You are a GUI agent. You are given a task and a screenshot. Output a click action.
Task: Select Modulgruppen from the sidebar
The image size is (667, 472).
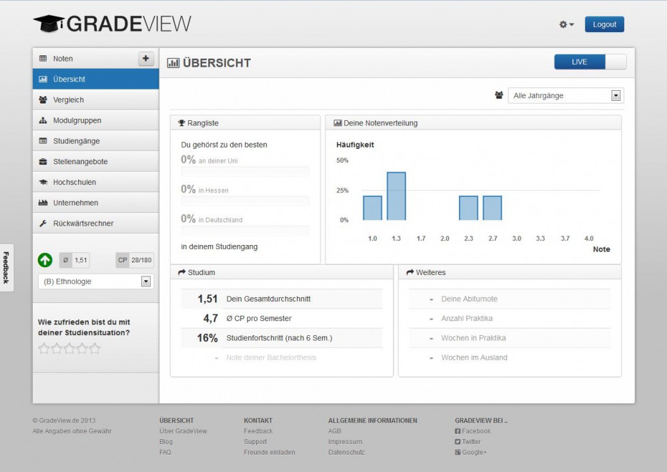pos(77,121)
